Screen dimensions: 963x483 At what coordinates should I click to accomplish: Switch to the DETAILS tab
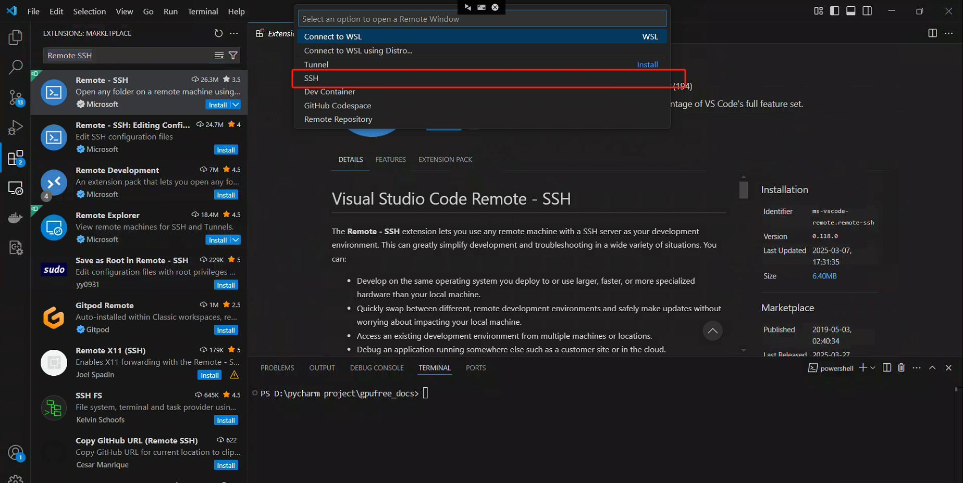pos(351,160)
